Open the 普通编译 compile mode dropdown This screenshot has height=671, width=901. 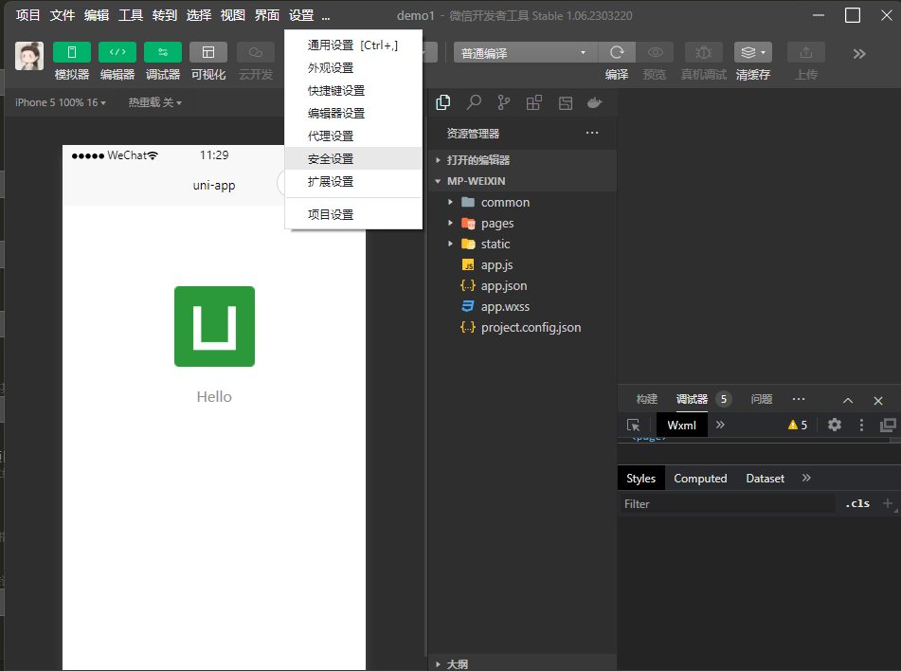[526, 52]
